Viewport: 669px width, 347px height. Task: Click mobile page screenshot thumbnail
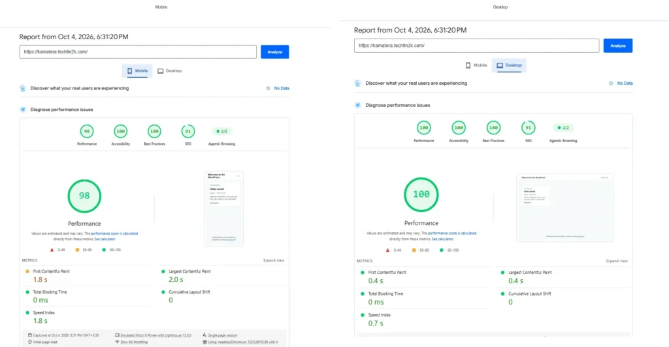(224, 209)
